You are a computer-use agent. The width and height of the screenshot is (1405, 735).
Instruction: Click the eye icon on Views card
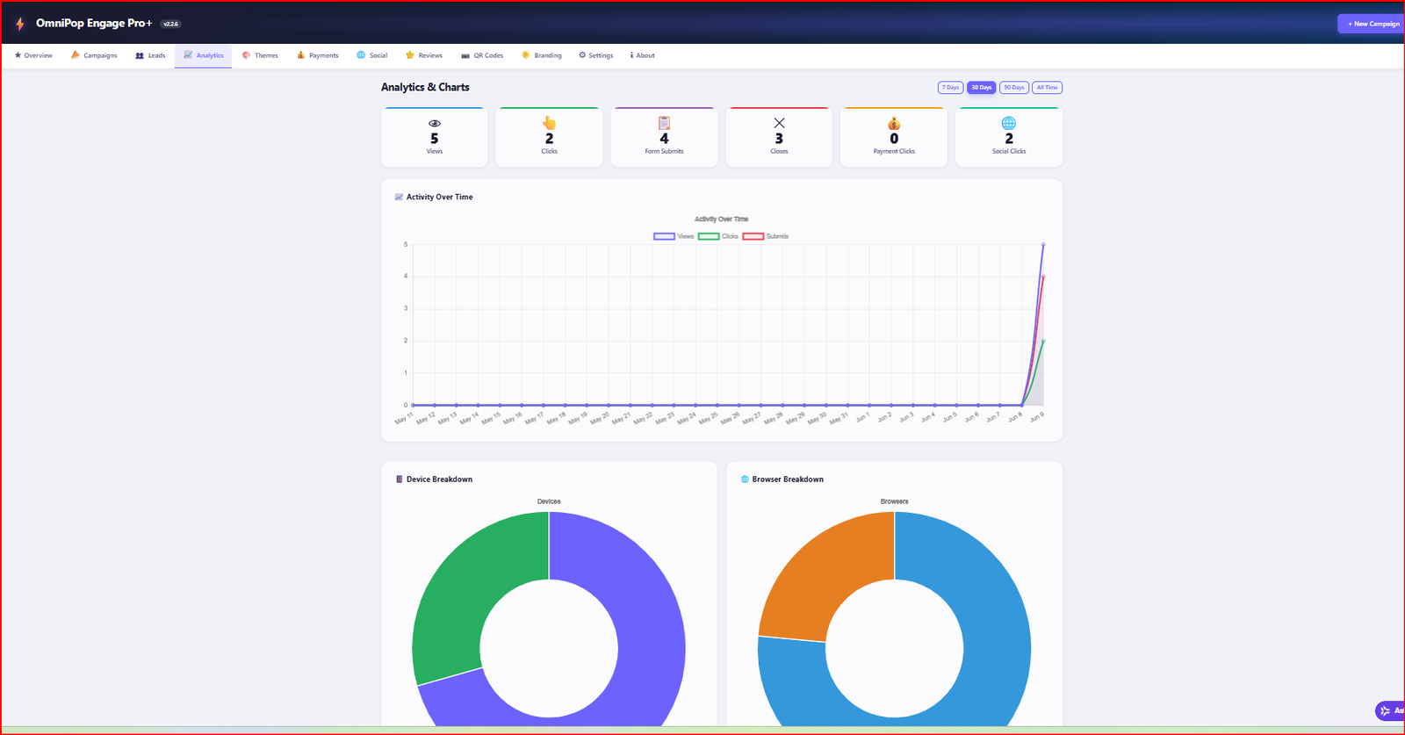[435, 123]
